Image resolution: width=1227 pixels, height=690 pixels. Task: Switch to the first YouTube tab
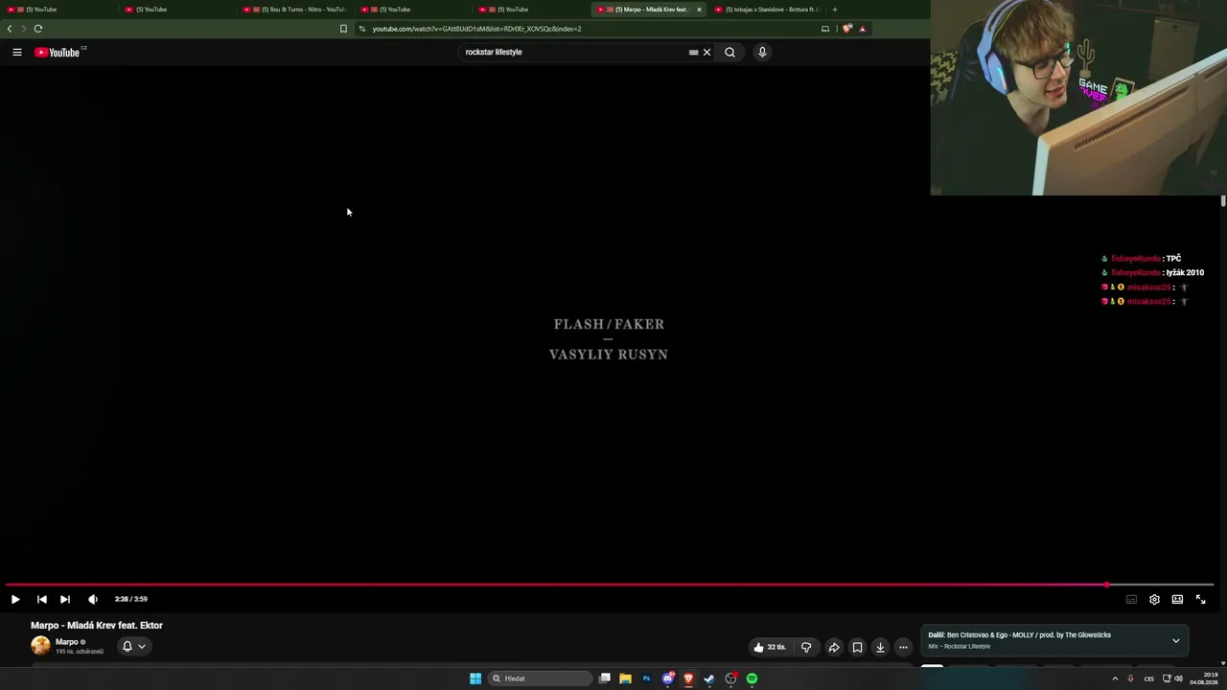point(59,10)
